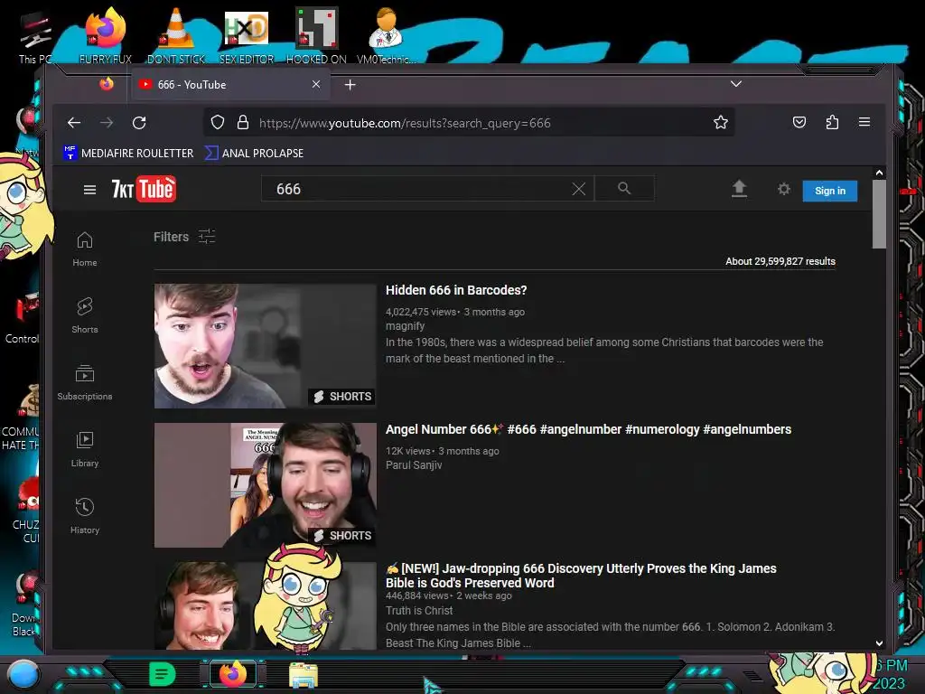Open the DONT STICK VLC desktop shortcut
The width and height of the screenshot is (925, 694).
pos(176,35)
